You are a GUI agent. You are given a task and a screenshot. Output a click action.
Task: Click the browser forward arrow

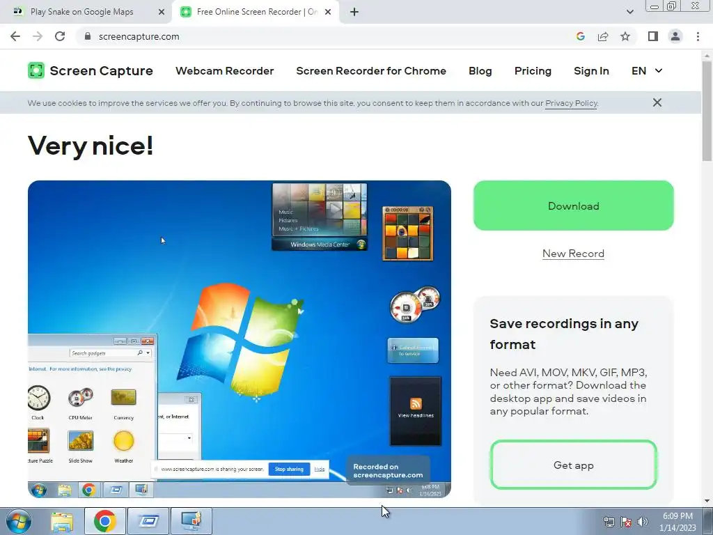coord(38,36)
